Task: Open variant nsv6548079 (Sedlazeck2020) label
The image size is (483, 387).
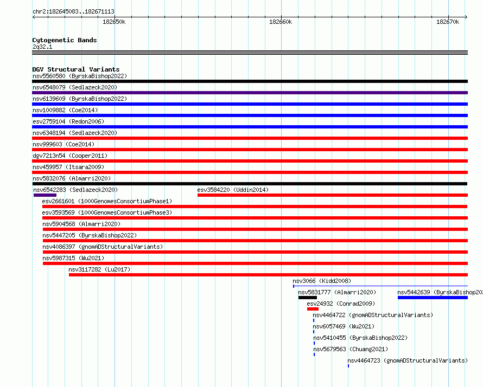Action: tap(75, 87)
